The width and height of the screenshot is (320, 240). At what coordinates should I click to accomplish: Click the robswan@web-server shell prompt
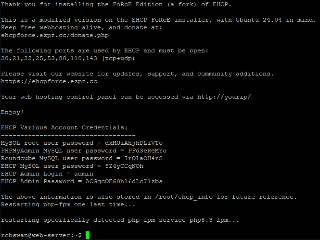click(x=41, y=235)
